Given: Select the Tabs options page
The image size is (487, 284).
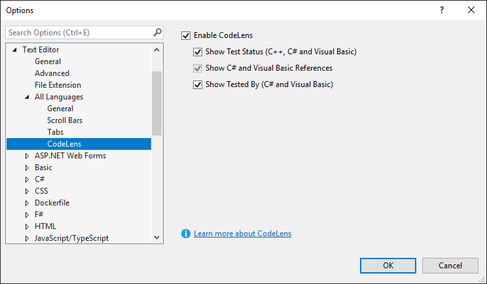Looking at the screenshot, I should point(55,132).
